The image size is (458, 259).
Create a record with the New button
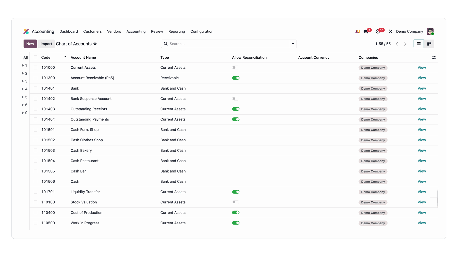point(30,44)
